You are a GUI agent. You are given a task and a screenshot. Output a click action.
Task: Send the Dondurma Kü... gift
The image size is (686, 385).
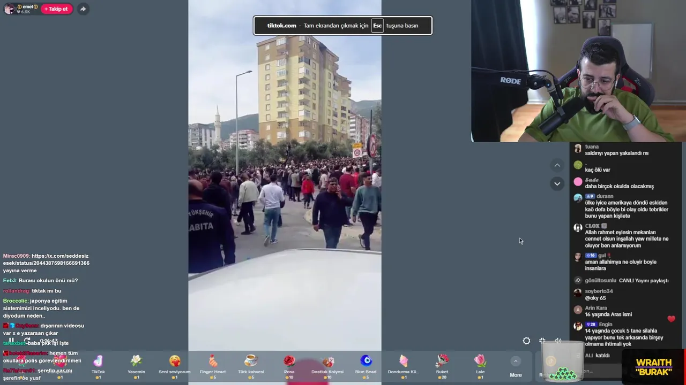[404, 366]
